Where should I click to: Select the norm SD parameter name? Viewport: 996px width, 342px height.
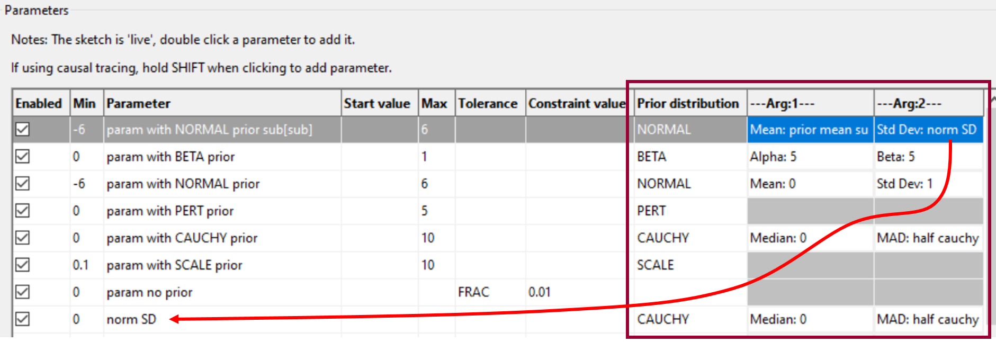point(131,319)
